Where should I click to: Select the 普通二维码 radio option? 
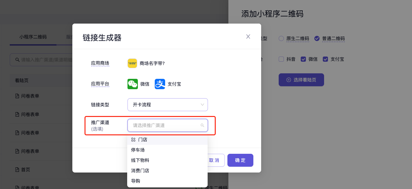click(317, 38)
